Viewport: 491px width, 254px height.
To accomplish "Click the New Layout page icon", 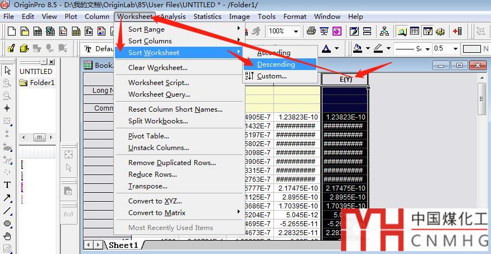I will click(x=102, y=31).
